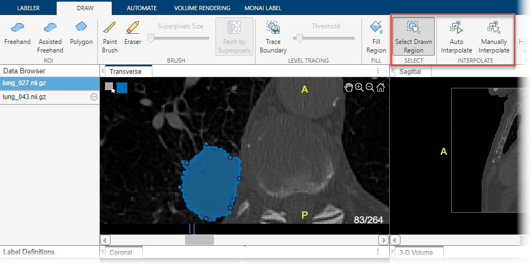Click the Data Browser panel header
532x264 pixels.
pyautogui.click(x=50, y=71)
